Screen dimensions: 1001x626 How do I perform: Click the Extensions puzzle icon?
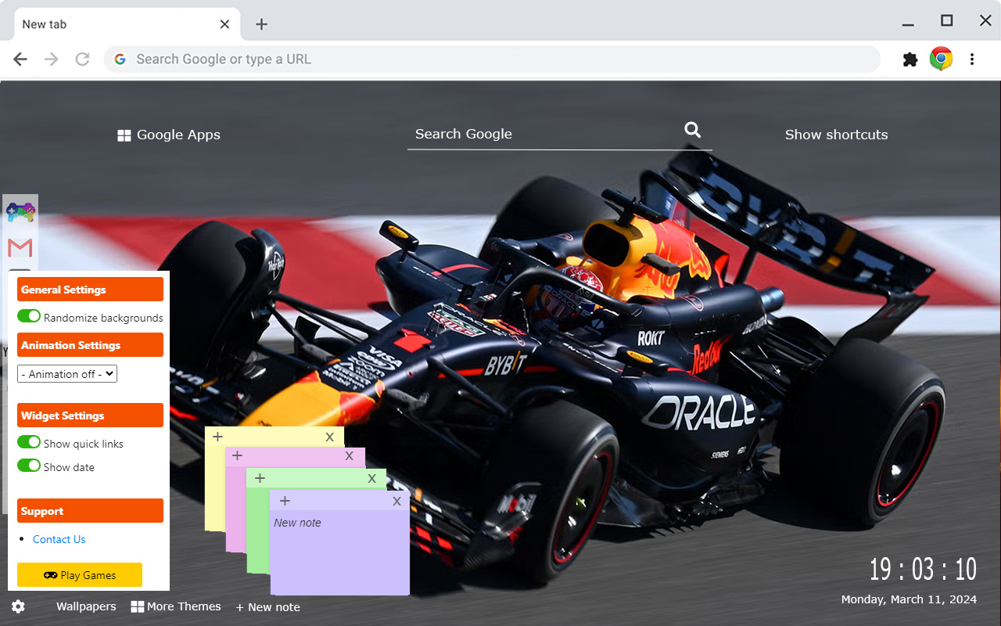click(x=910, y=59)
